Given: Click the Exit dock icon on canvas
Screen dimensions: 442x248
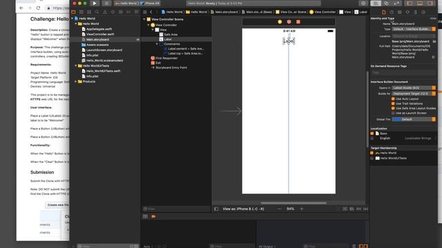Looking at the screenshot, I should 298,21.
